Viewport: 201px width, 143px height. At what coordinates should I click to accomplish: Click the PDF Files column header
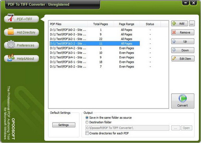[x=68, y=24]
